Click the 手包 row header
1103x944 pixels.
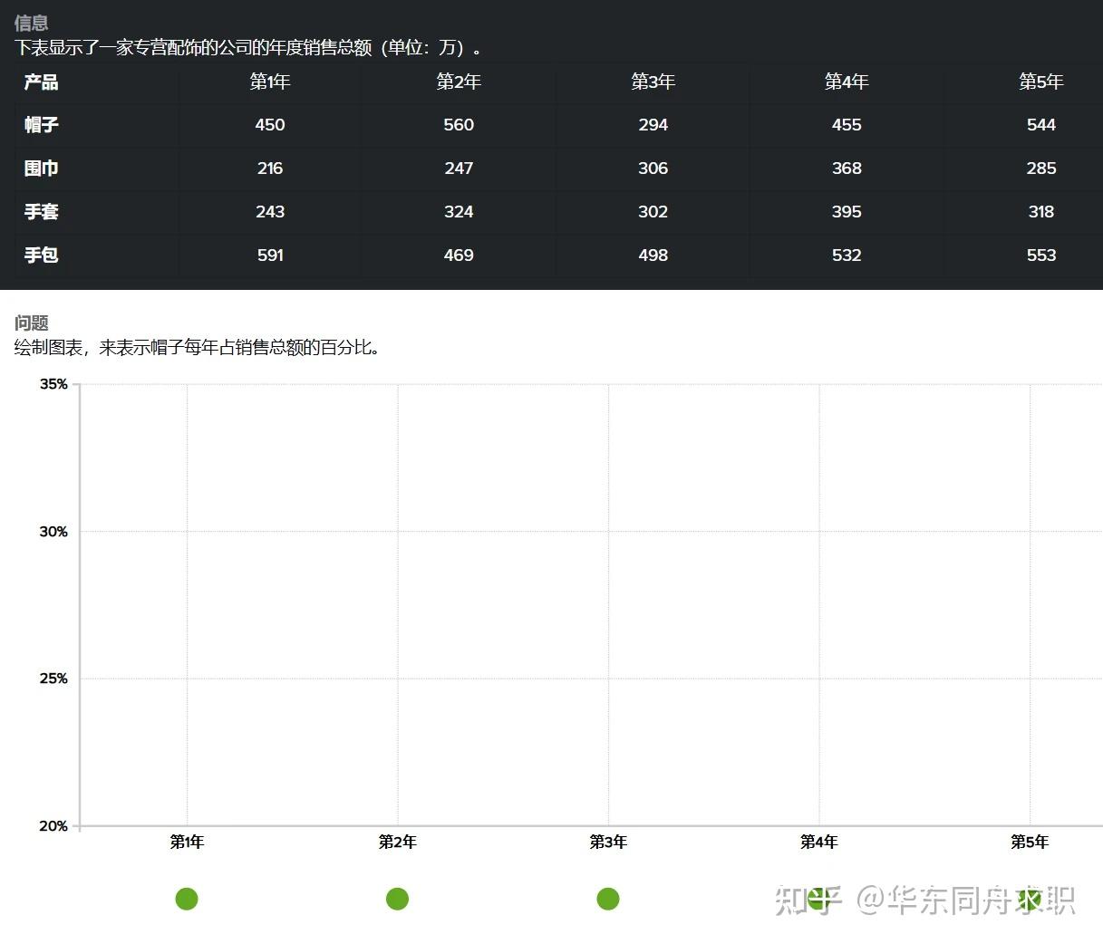tap(41, 255)
